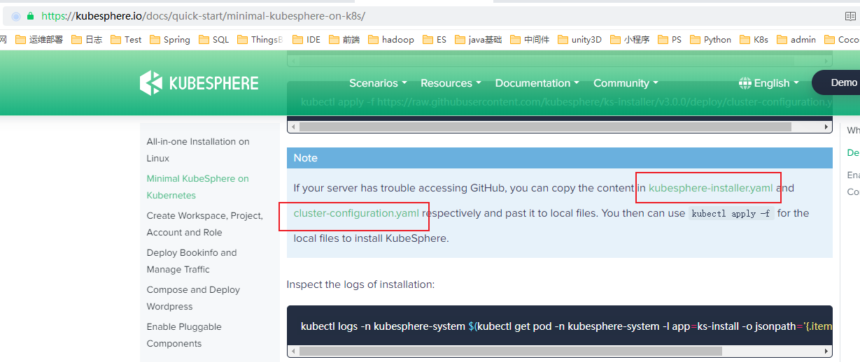This screenshot has width=860, height=362.
Task: Expand the Scenarios dropdown menu
Action: pyautogui.click(x=378, y=83)
